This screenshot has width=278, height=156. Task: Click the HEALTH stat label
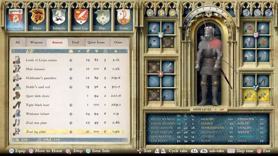[x=208, y=119]
